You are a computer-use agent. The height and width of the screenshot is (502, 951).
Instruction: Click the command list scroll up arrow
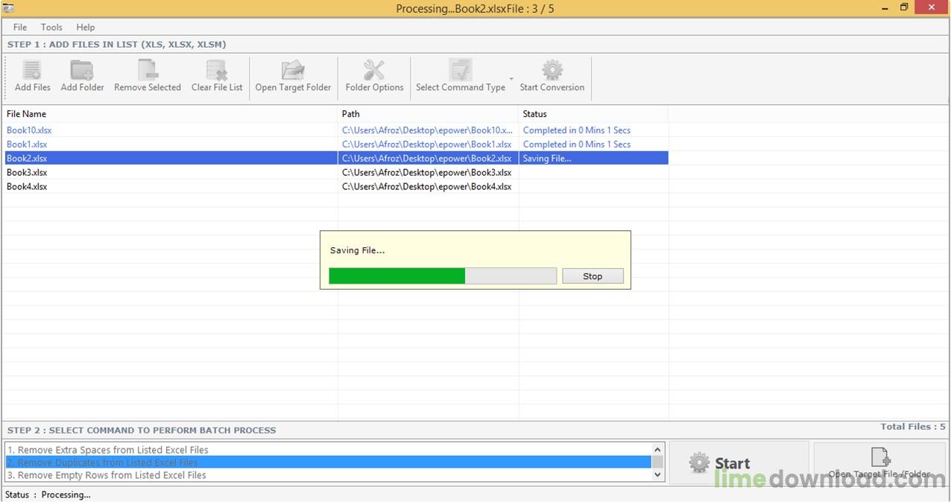click(x=658, y=450)
